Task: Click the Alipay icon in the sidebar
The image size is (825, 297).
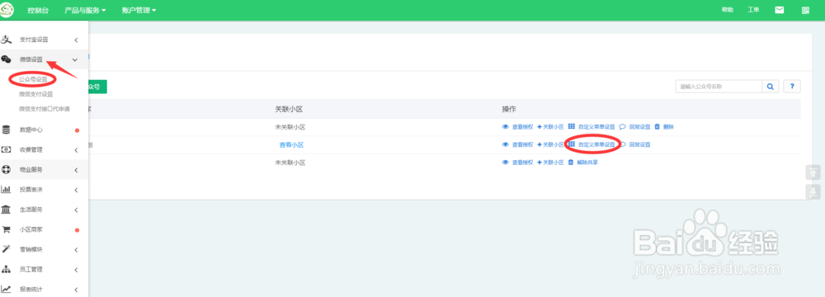Action: (6, 40)
